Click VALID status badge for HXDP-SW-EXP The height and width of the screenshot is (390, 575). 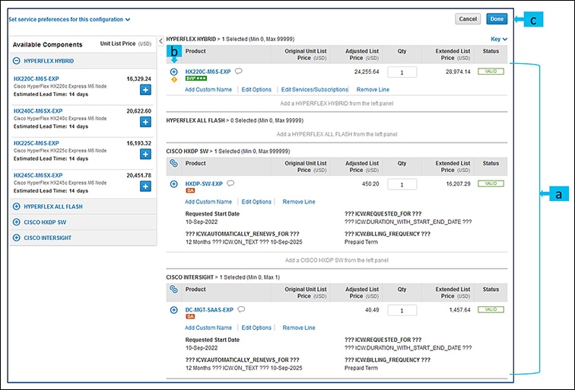491,184
